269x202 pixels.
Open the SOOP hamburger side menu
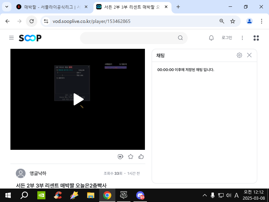11,38
